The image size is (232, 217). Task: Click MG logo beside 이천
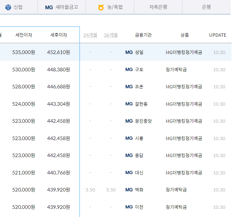tap(129, 207)
